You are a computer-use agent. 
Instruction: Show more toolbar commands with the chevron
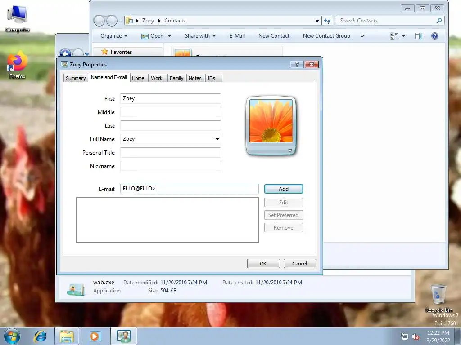(x=362, y=36)
